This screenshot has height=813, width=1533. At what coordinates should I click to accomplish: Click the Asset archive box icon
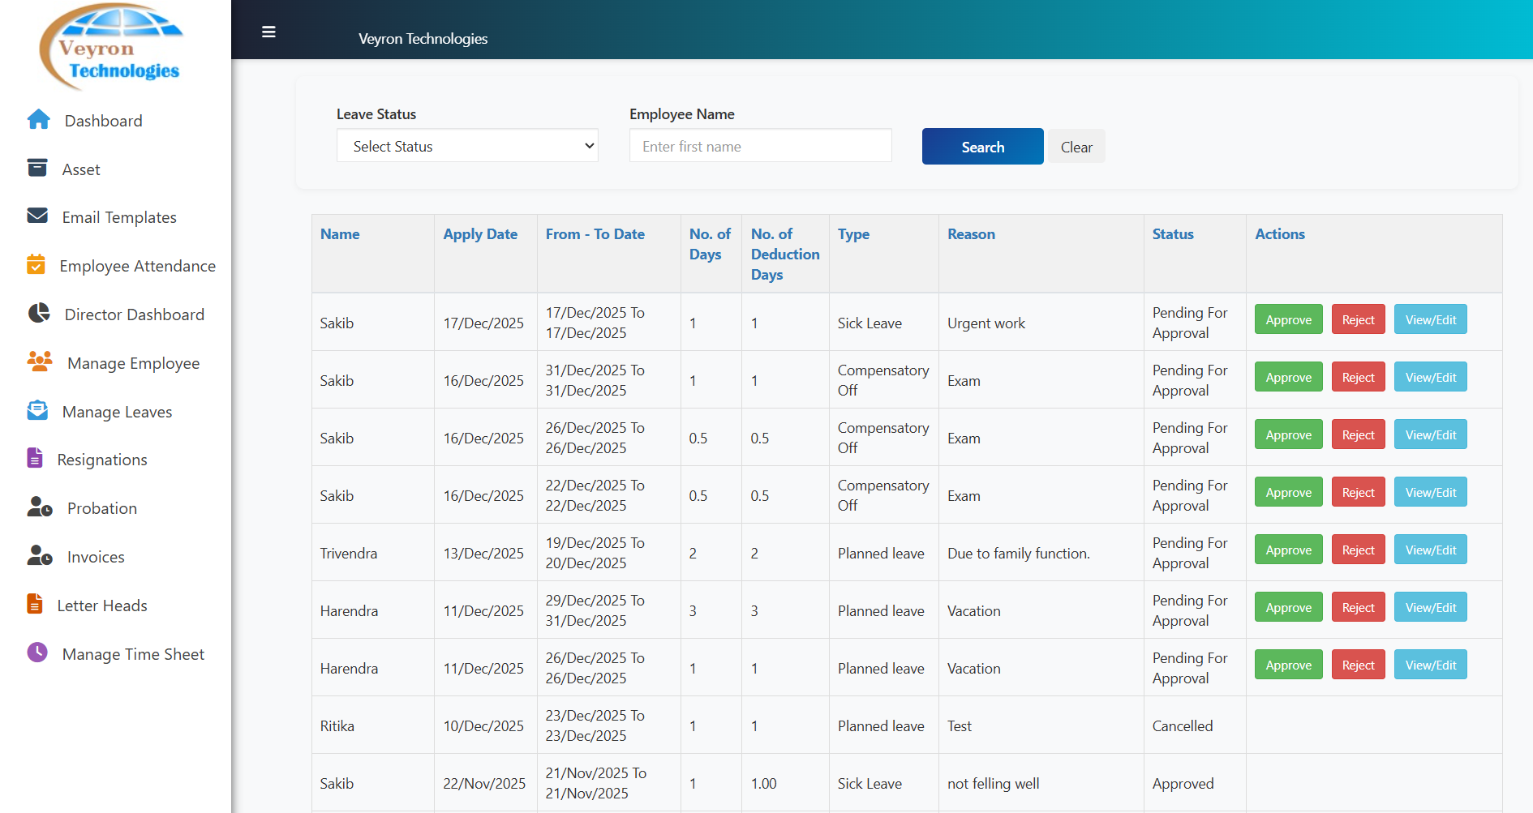click(x=37, y=168)
